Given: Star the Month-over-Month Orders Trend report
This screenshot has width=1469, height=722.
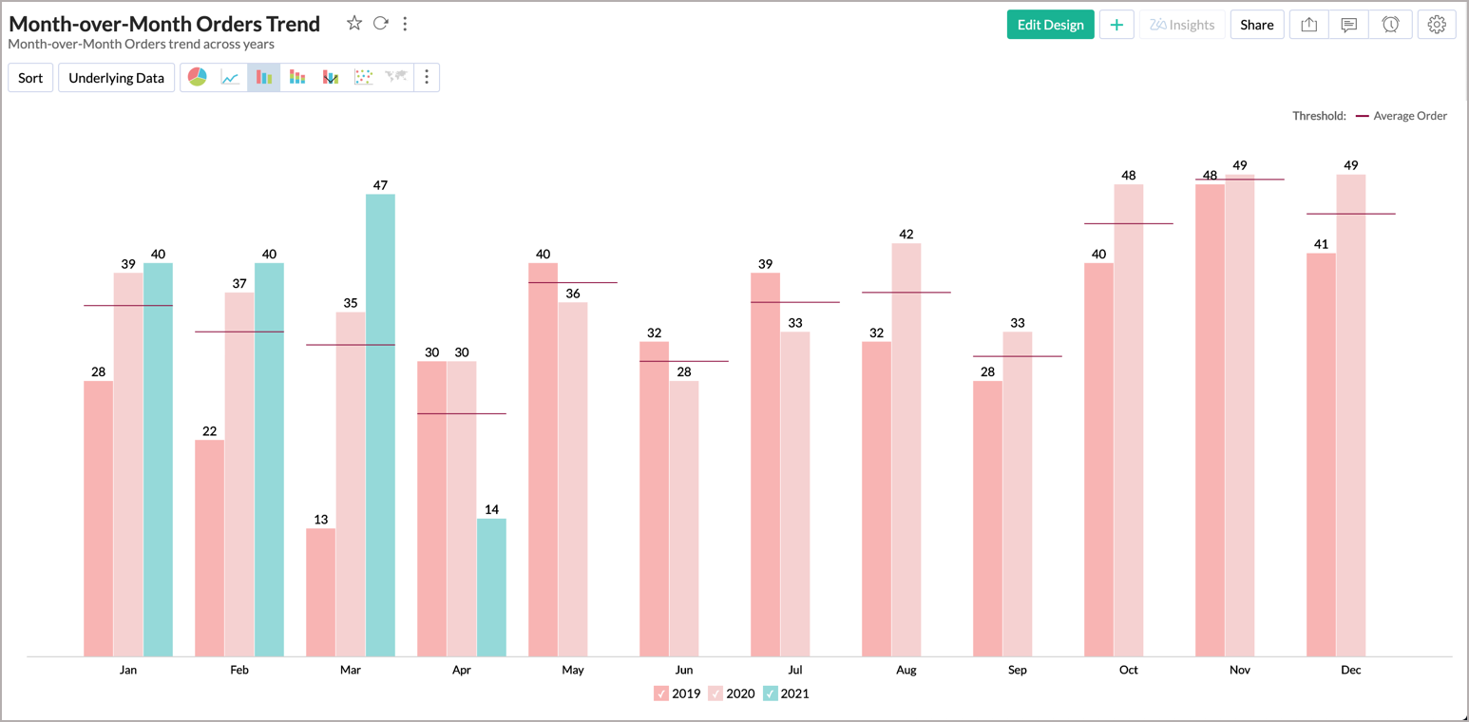Looking at the screenshot, I should point(353,23).
